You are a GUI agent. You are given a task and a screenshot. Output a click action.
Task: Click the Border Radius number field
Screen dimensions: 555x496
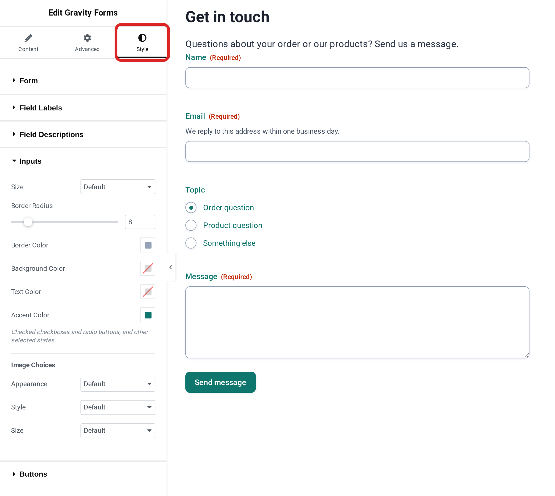(x=140, y=222)
